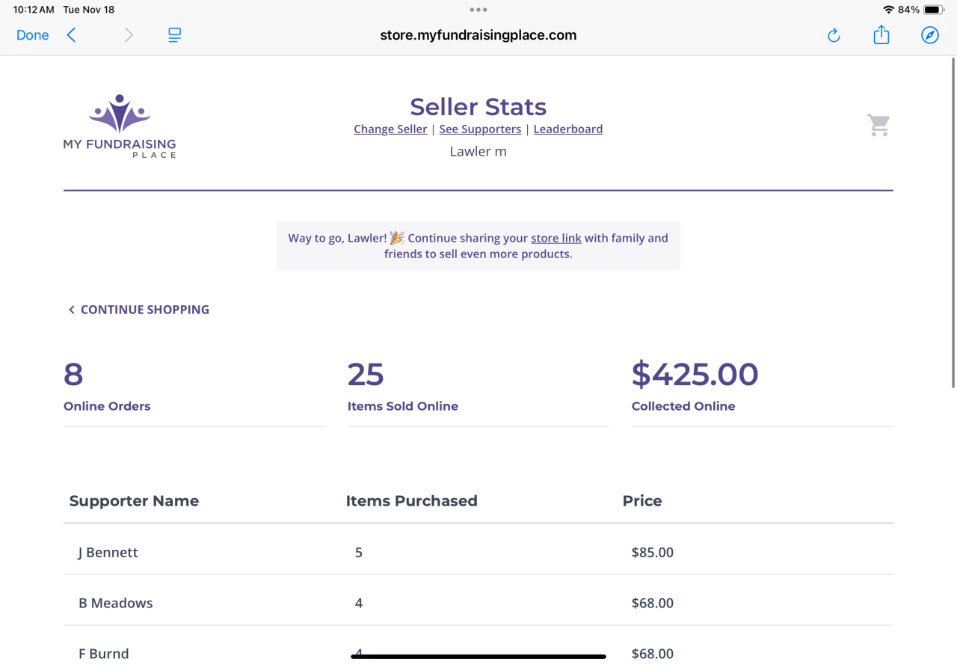Tap the URL address store.myfundraisingplace.com
Screen dimensions: 957x665
(478, 35)
